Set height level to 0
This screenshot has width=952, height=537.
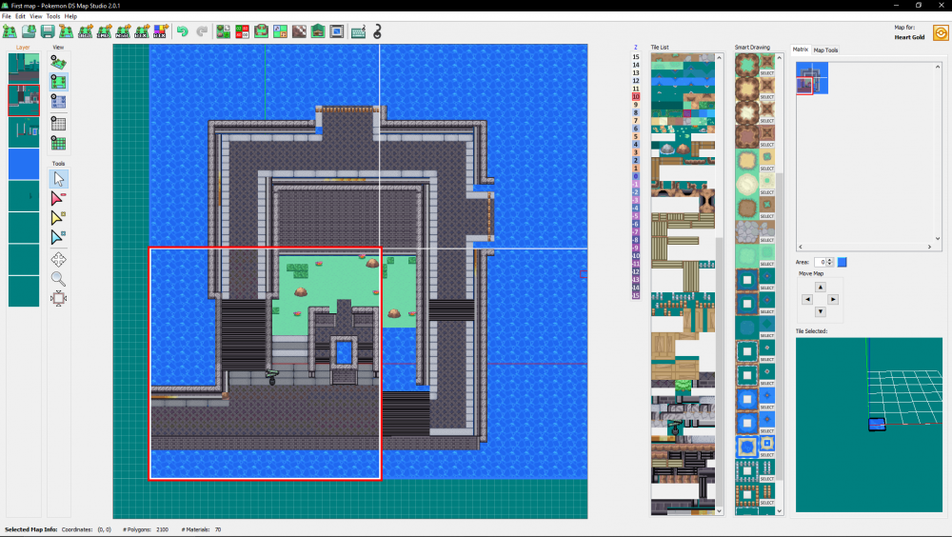[x=636, y=176]
